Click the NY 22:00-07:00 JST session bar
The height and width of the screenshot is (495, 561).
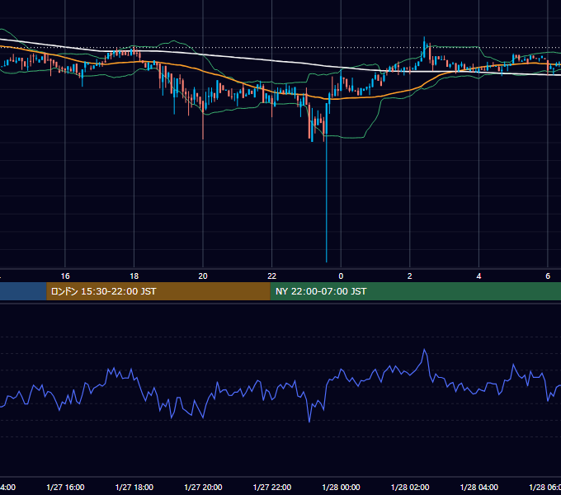click(415, 291)
